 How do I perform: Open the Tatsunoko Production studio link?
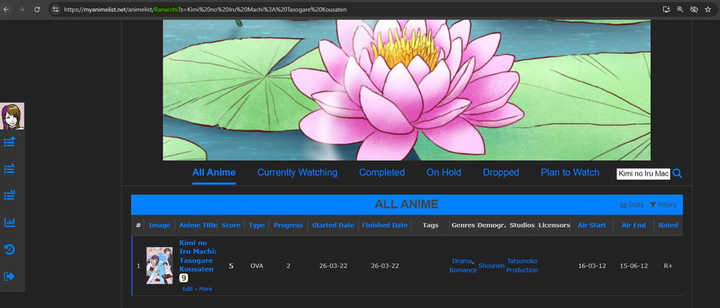(x=522, y=266)
